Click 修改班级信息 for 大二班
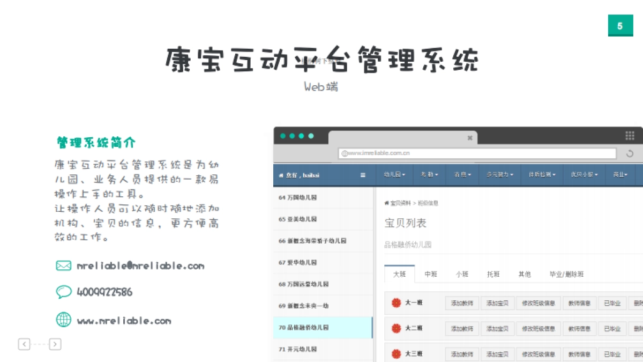The width and height of the screenshot is (643, 362). tap(539, 329)
